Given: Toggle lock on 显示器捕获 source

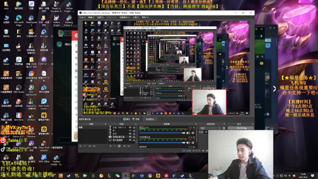Looking at the screenshot, I should [134, 140].
